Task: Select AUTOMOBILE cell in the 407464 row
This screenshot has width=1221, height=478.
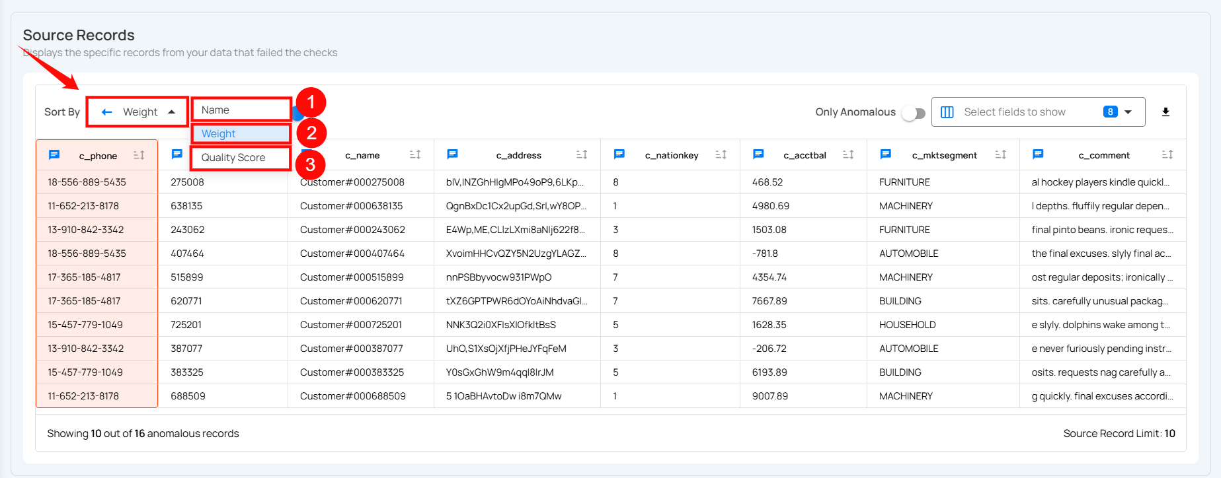Action: [x=943, y=254]
